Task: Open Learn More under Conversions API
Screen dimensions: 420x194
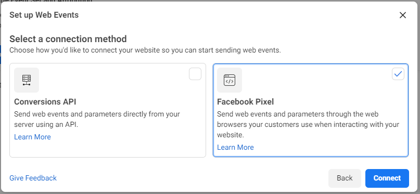Action: tap(32, 137)
